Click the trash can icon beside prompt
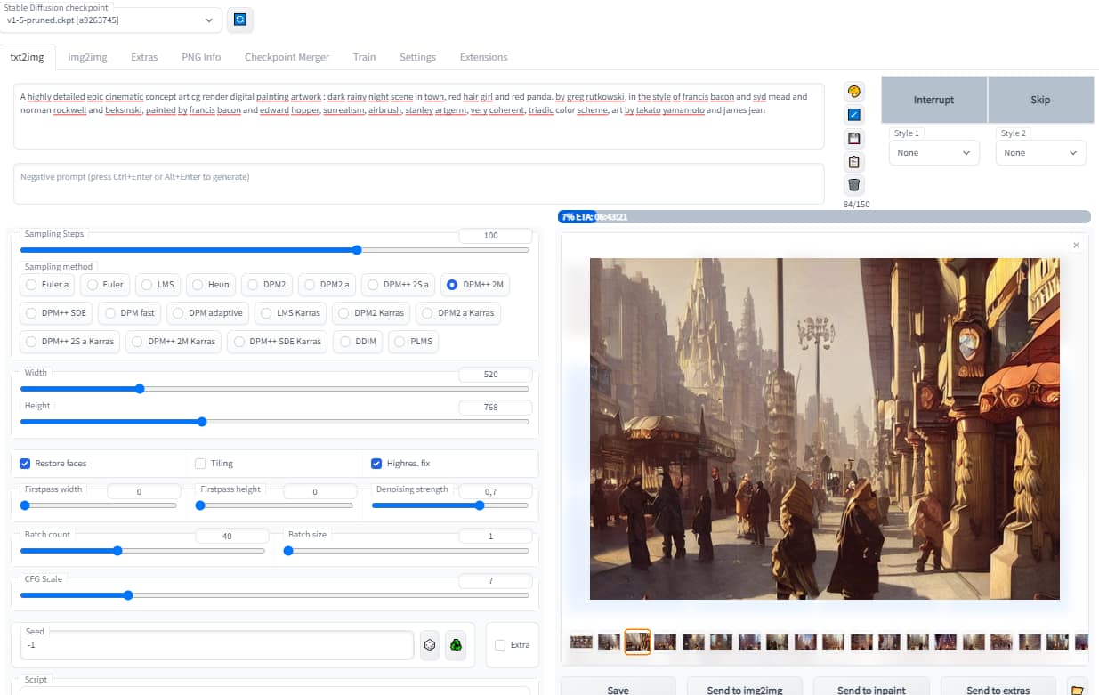The width and height of the screenshot is (1099, 695). pyautogui.click(x=853, y=185)
